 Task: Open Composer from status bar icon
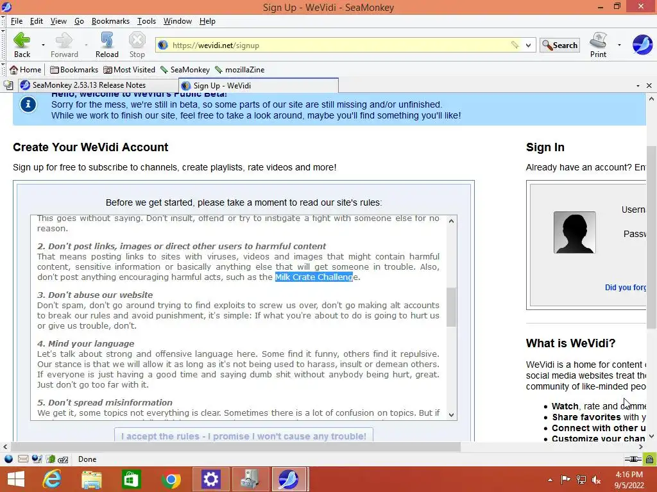point(37,459)
